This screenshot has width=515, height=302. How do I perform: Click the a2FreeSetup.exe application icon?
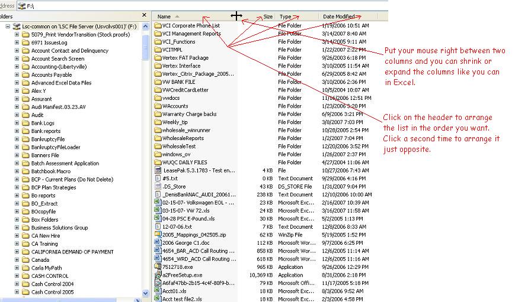[158, 275]
